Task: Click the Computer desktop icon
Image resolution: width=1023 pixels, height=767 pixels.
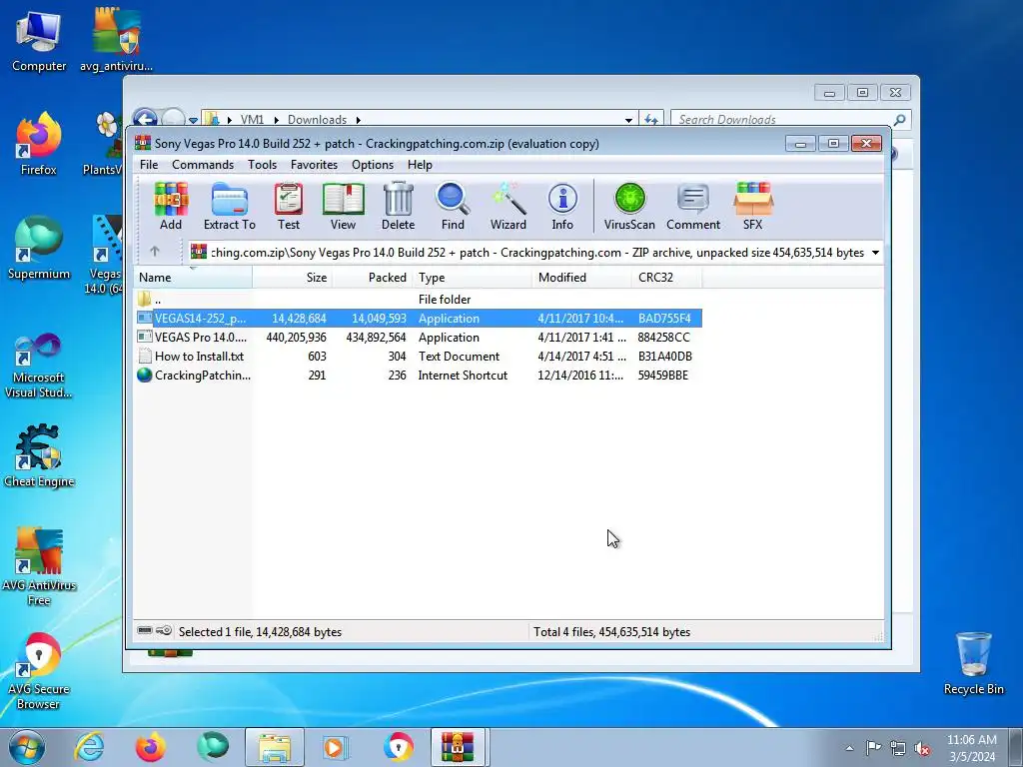Action: [x=39, y=40]
